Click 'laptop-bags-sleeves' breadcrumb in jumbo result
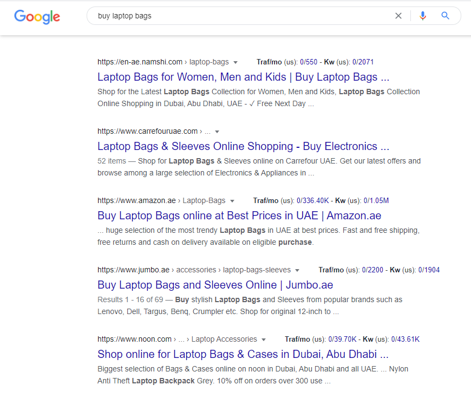This screenshot has height=398, width=471. click(x=257, y=270)
